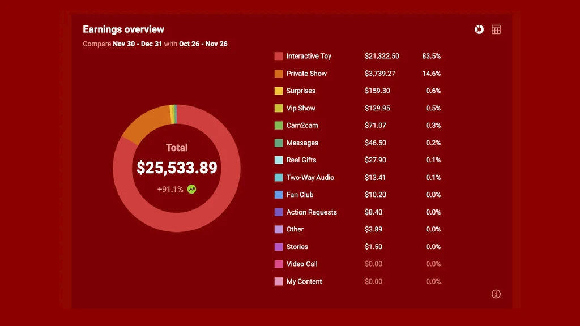Image resolution: width=580 pixels, height=326 pixels.
Task: Select the Messages label
Action: coord(302,143)
